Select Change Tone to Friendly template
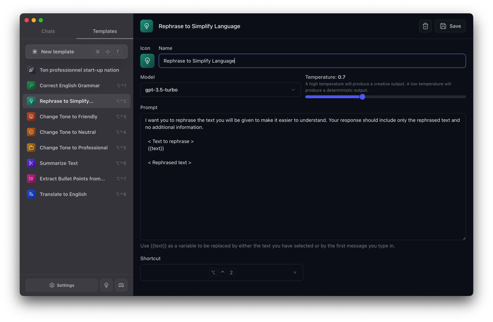The width and height of the screenshot is (493, 322). [x=77, y=117]
